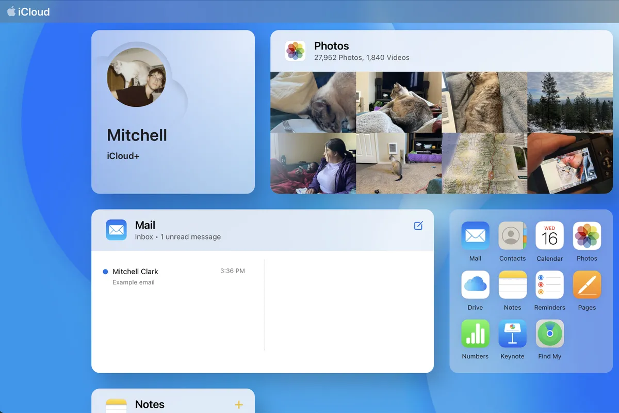Click the compose new email icon
Image resolution: width=619 pixels, height=413 pixels.
click(418, 226)
